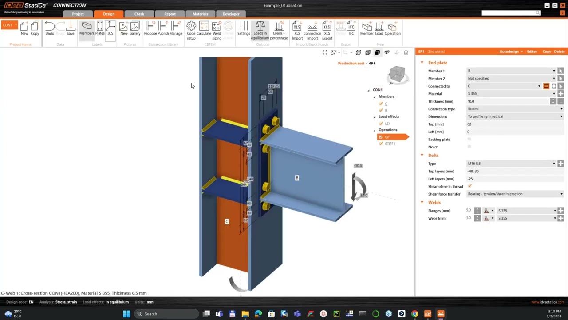Click Propose in Connection Library
Image resolution: width=568 pixels, height=320 pixels.
pos(150,28)
